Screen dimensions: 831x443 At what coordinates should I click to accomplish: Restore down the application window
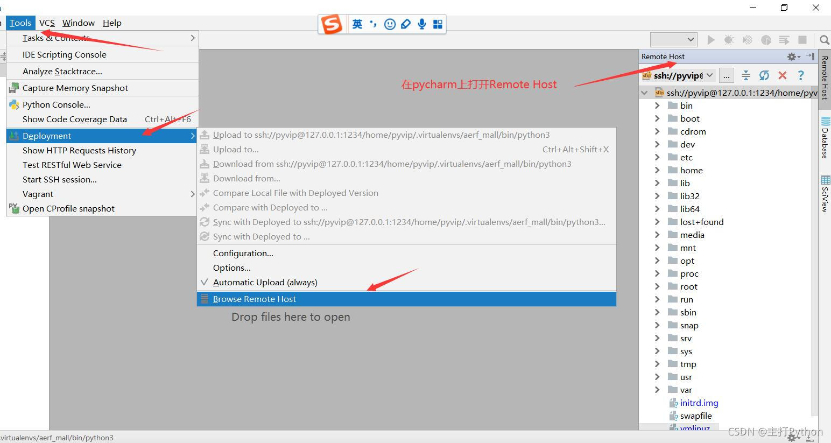(x=784, y=8)
